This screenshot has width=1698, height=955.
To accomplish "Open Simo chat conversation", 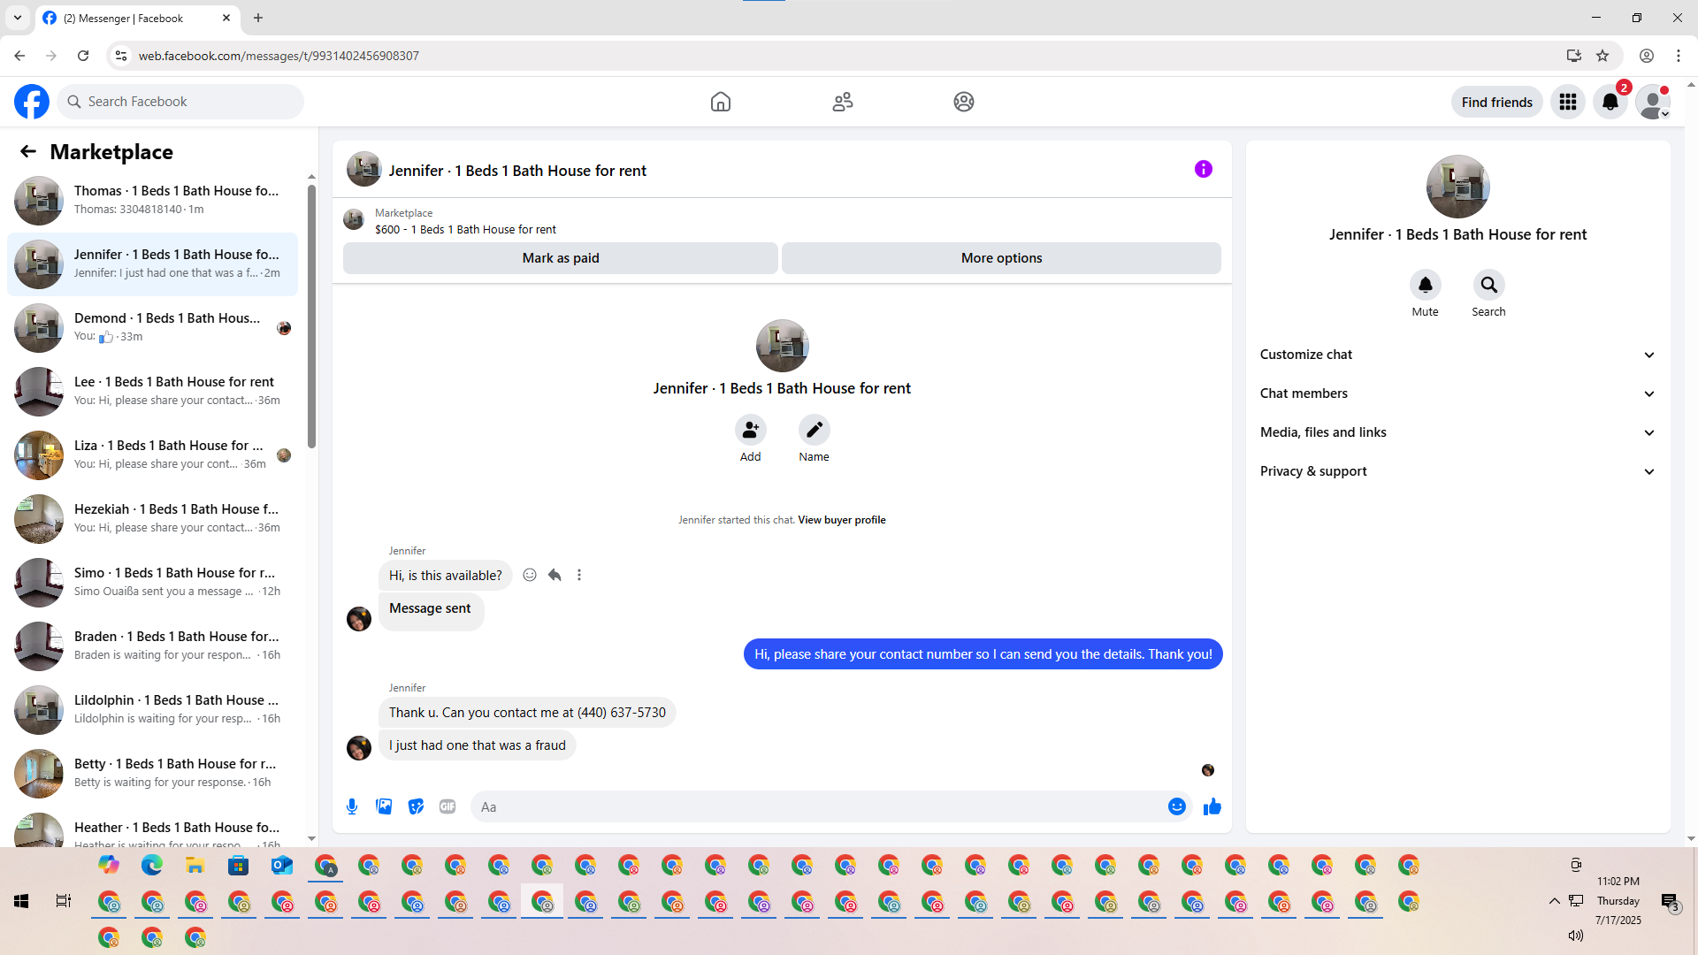I will coord(152,583).
